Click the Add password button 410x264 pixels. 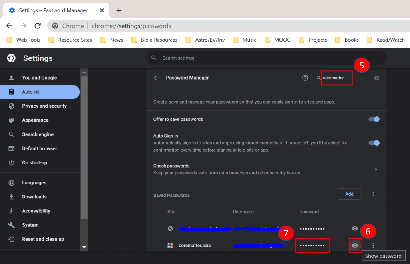(349, 194)
